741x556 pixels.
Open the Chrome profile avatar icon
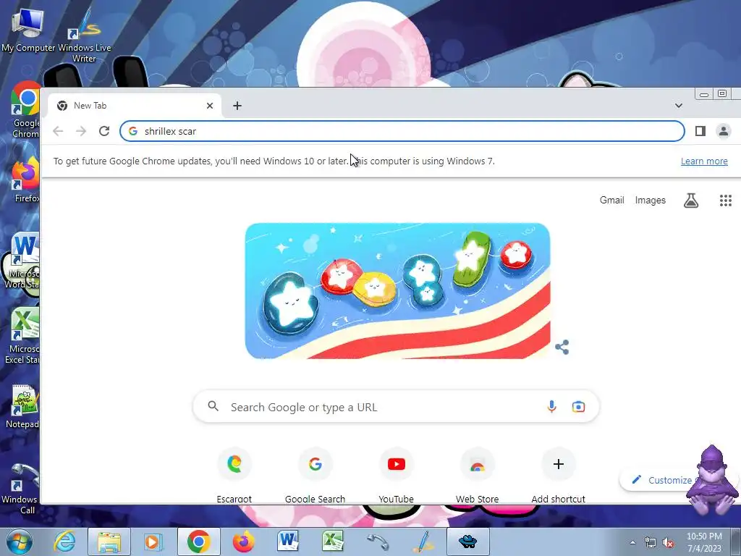[724, 131]
